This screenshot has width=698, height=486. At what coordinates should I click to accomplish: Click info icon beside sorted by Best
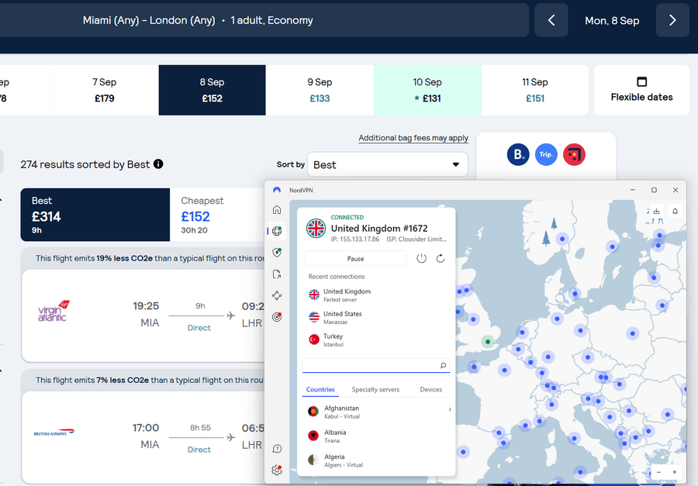click(158, 164)
